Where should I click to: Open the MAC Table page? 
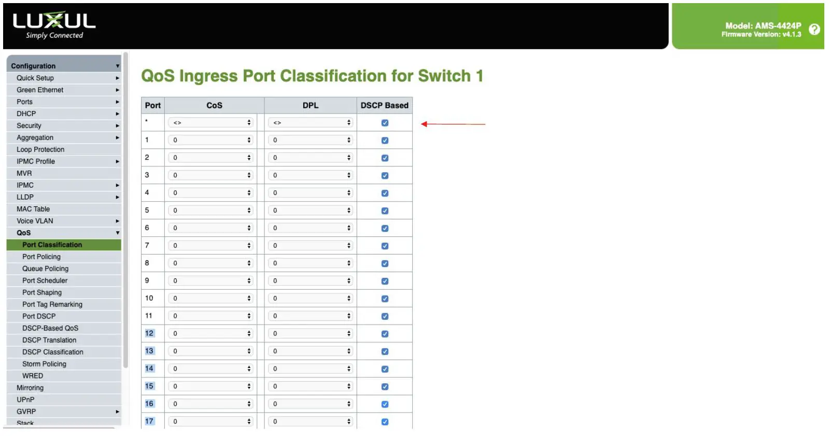coord(33,209)
